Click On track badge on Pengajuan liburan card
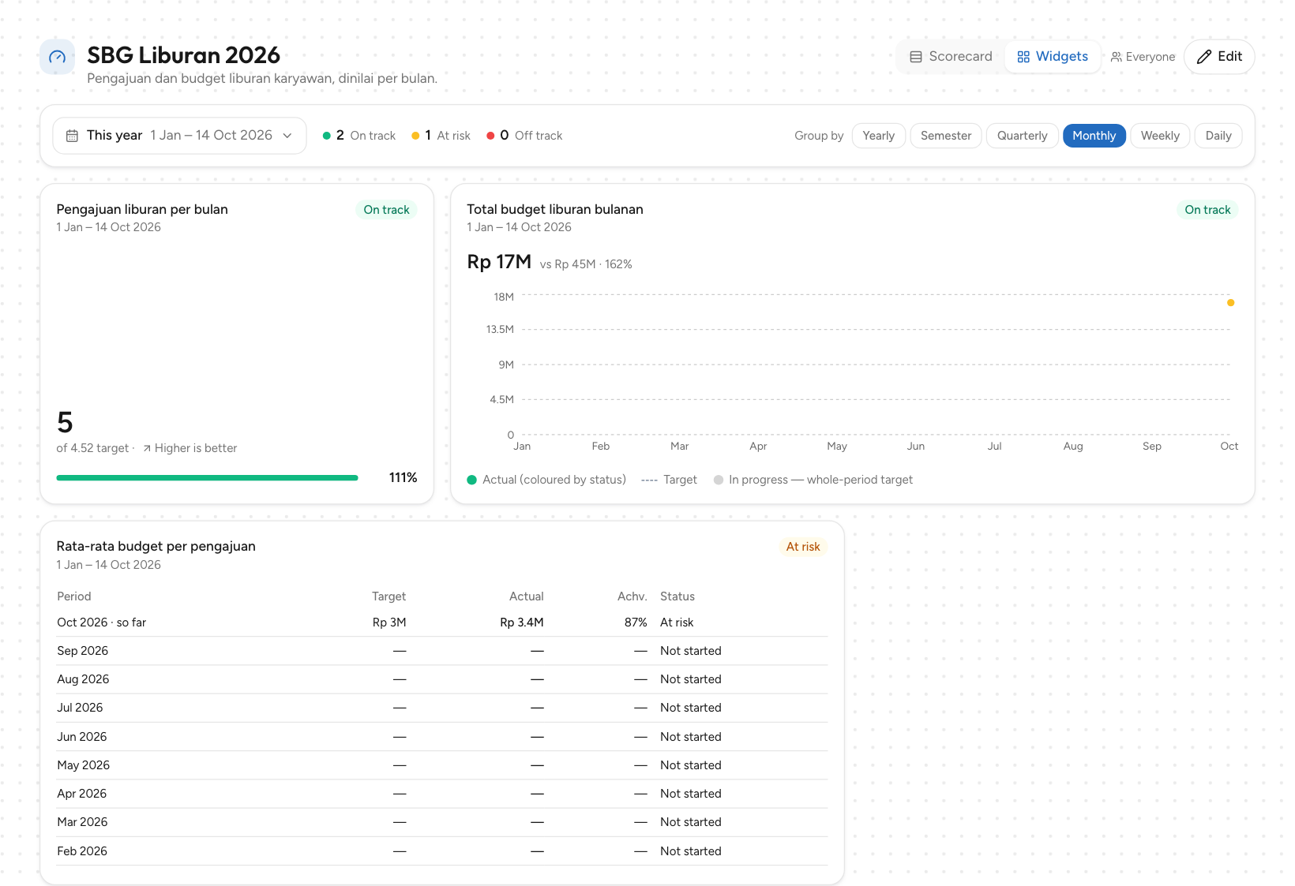This screenshot has width=1295, height=886. tap(386, 210)
